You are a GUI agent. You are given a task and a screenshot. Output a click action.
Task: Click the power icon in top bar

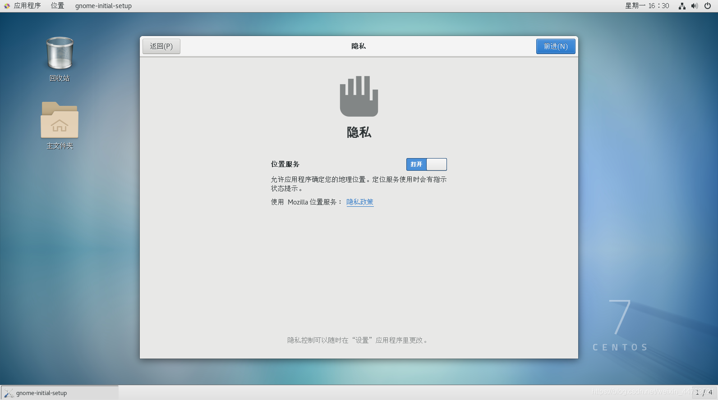pos(708,6)
